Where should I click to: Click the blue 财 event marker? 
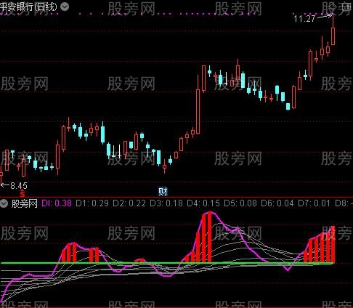click(163, 192)
